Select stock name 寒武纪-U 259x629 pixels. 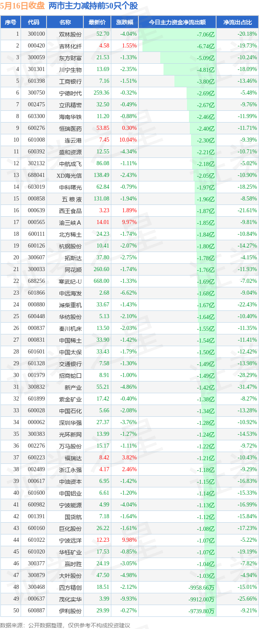(70, 281)
